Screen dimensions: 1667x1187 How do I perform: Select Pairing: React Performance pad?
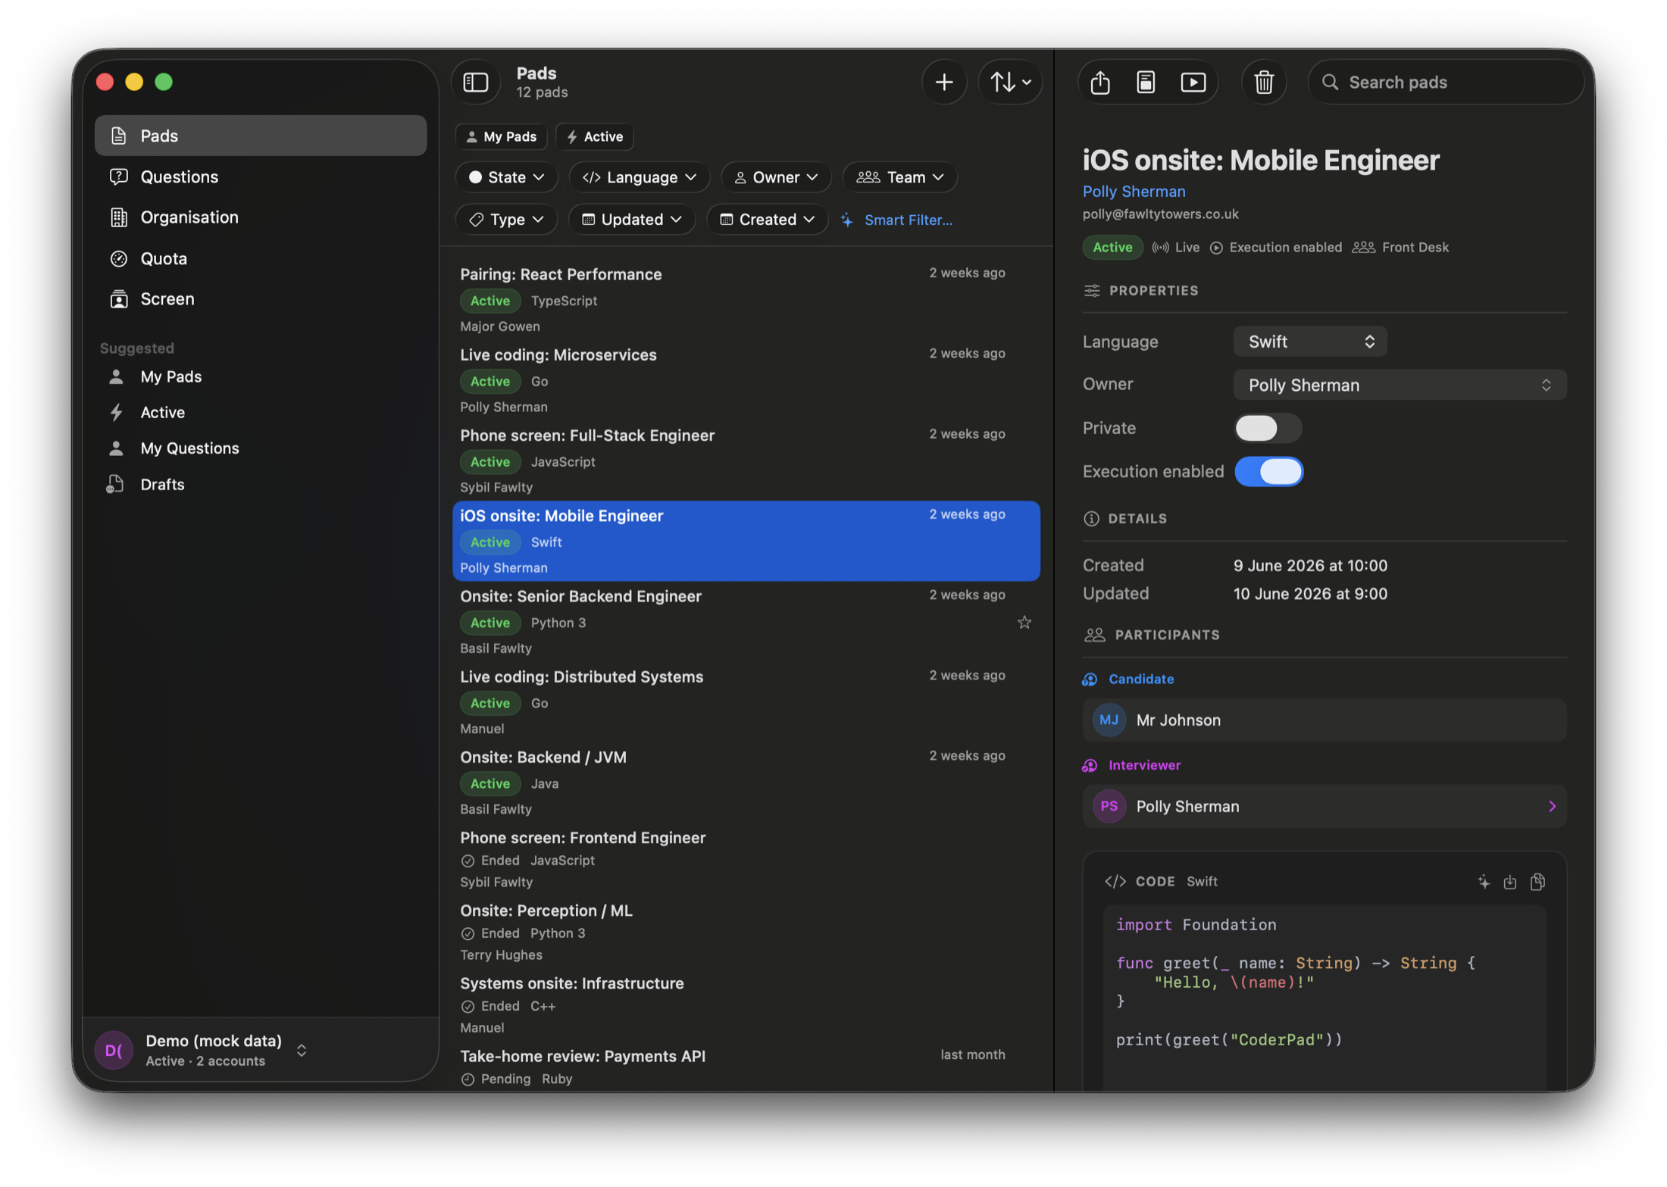[x=746, y=299]
